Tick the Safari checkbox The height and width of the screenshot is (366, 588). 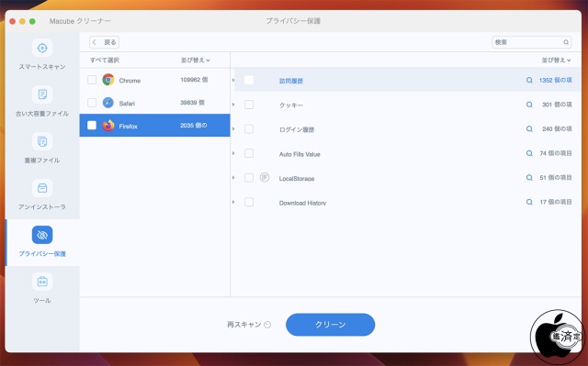coord(92,103)
